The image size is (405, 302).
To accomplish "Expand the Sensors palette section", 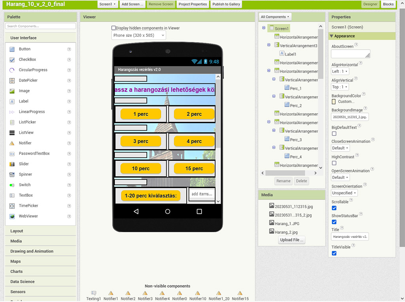I will pyautogui.click(x=41, y=292).
